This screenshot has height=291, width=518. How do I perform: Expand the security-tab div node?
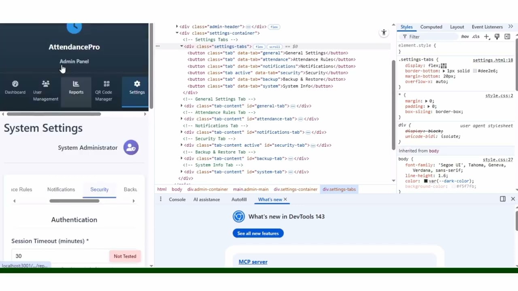point(182,145)
